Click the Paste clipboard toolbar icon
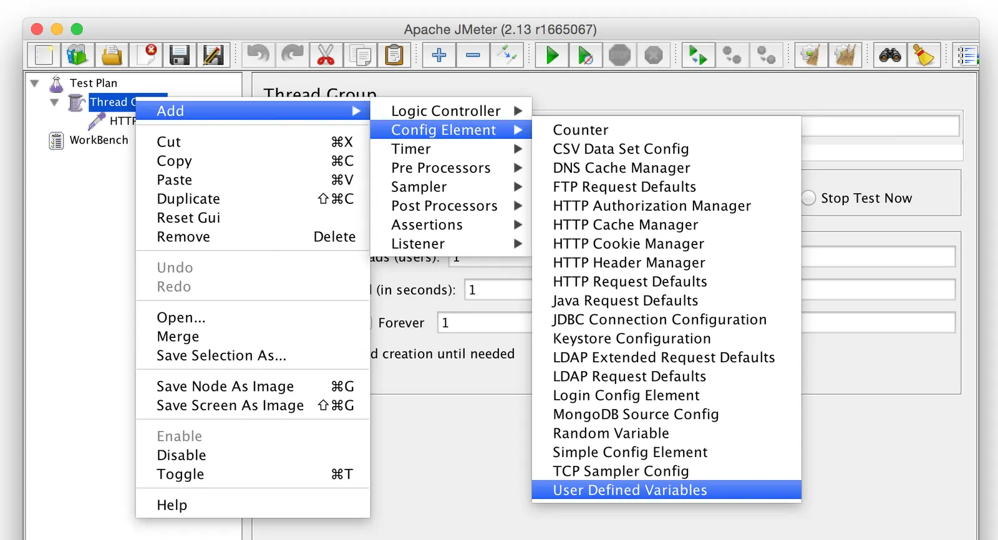 394,55
